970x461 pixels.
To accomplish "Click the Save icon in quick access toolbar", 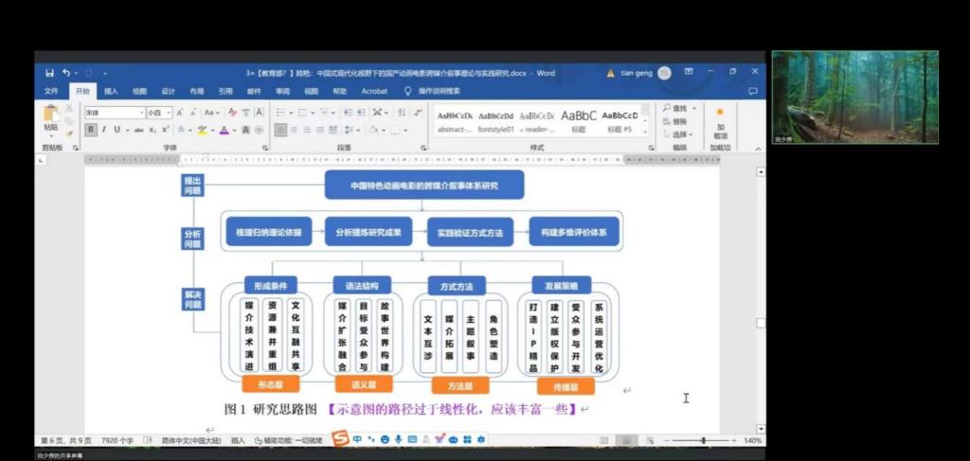I will [x=49, y=73].
